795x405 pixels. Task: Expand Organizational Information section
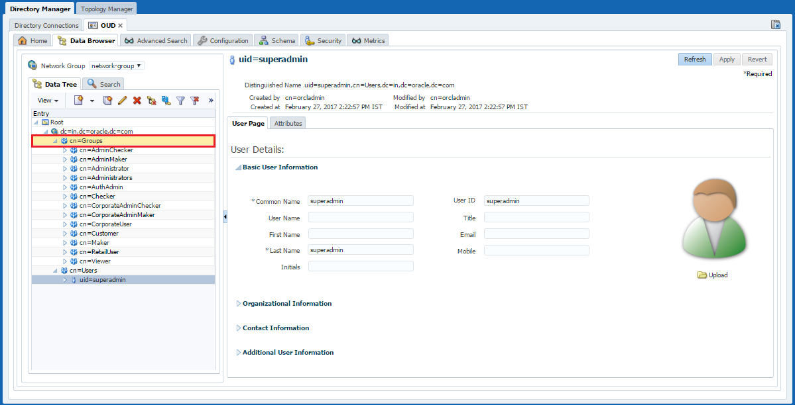[239, 303]
